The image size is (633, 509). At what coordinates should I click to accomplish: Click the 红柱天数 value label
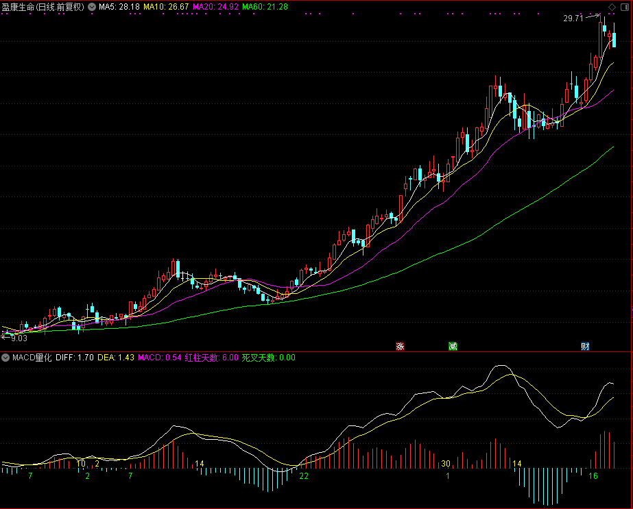[211, 358]
